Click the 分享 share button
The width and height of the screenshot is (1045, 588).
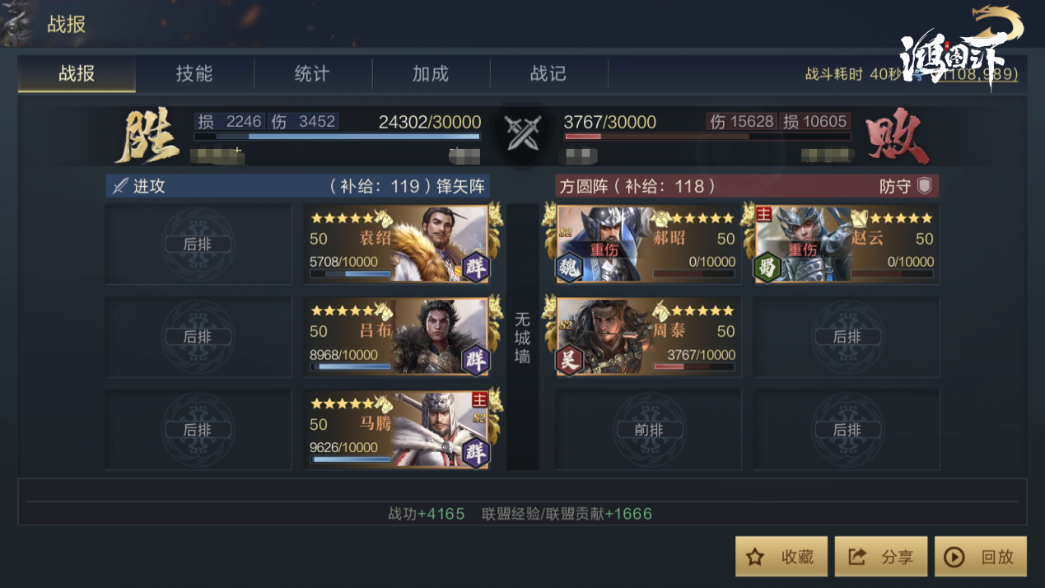[881, 557]
